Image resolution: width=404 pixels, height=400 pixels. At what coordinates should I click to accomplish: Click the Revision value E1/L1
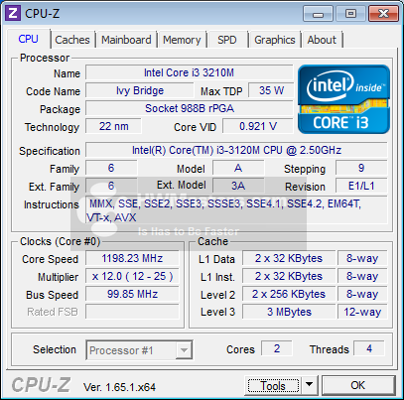tap(361, 186)
